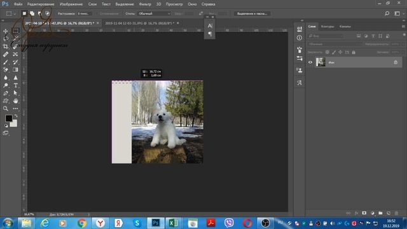This screenshot has height=229, width=407.
Task: Create a new layer button in Layers panel
Action: 389,213
